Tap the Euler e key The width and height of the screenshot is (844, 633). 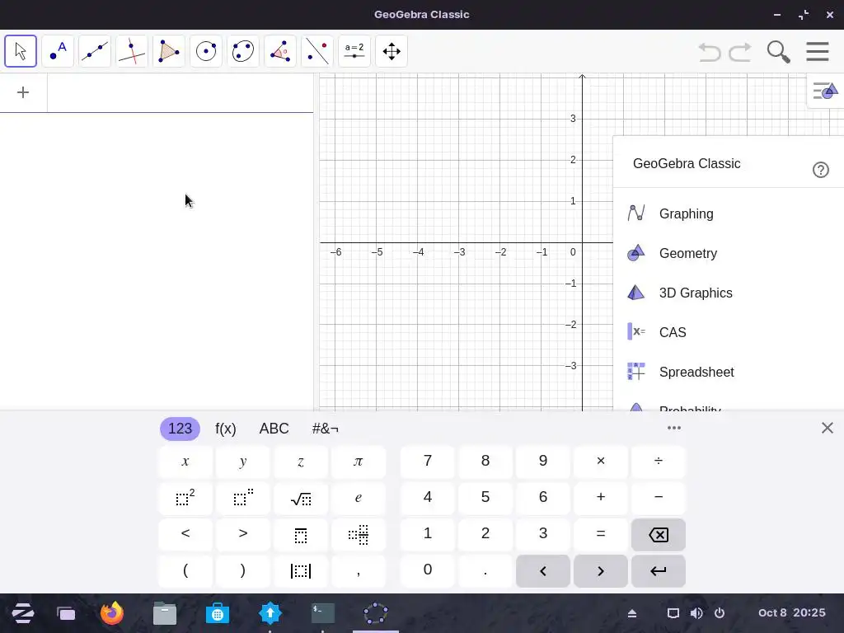tap(358, 498)
